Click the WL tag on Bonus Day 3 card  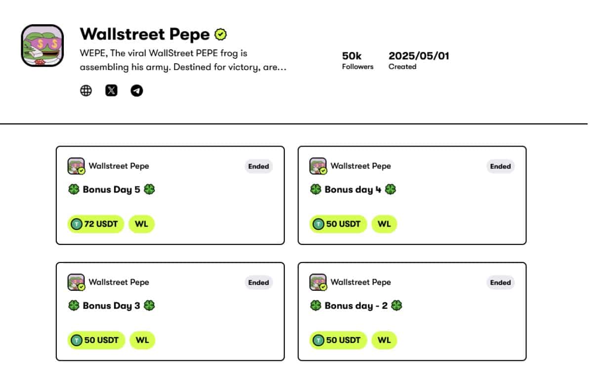(x=142, y=341)
